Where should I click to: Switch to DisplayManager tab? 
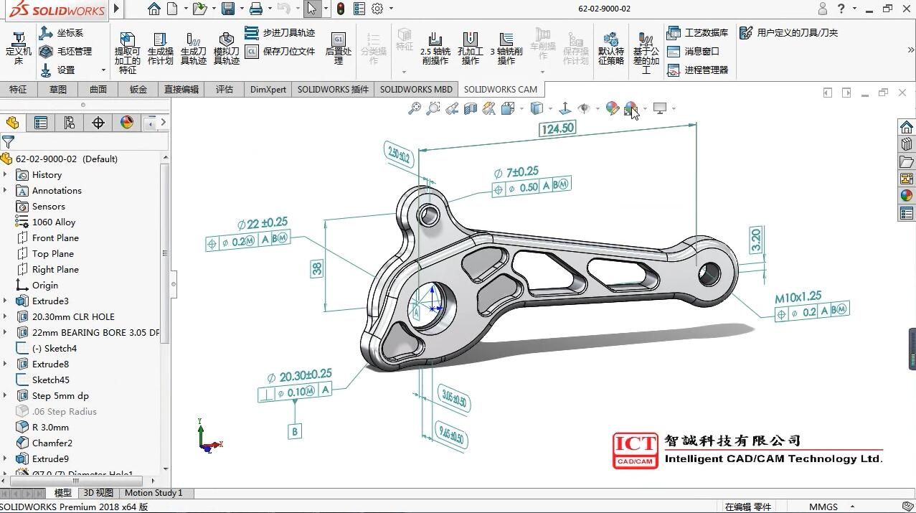tap(127, 123)
